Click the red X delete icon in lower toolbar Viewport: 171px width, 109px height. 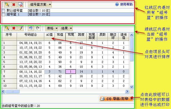[x=14, y=28]
